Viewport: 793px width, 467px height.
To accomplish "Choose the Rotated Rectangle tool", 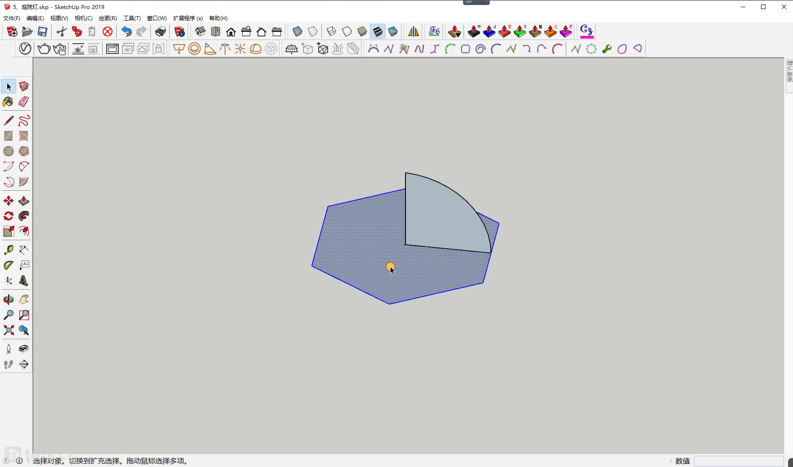I will [24, 136].
